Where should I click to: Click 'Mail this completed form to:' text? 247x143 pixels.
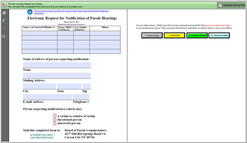click(x=42, y=130)
